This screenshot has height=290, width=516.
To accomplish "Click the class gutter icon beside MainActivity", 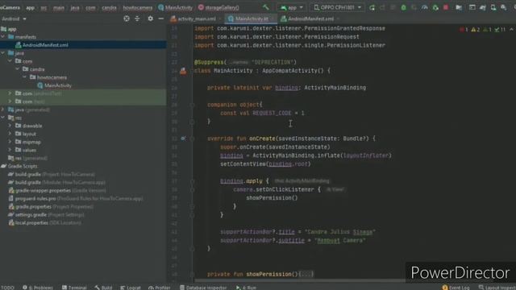I will click(x=183, y=71).
